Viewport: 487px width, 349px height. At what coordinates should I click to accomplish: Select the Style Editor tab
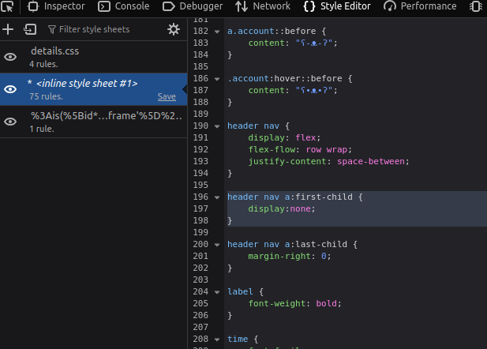tap(337, 6)
